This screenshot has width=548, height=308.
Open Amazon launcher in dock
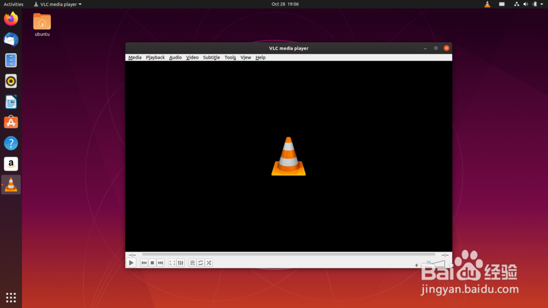[x=11, y=164]
